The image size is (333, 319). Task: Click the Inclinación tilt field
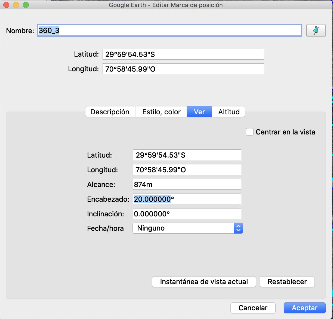tap(187, 214)
